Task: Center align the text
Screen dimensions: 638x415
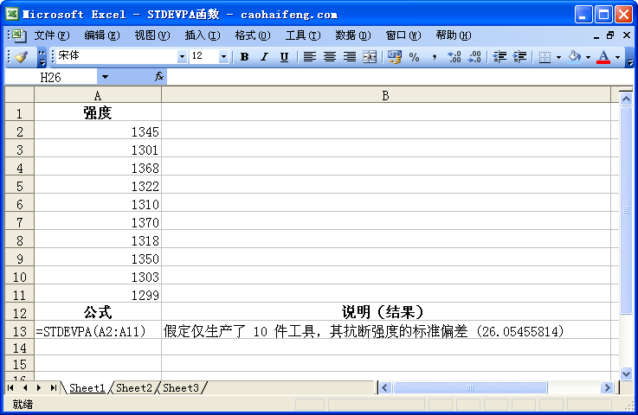Action: point(330,57)
